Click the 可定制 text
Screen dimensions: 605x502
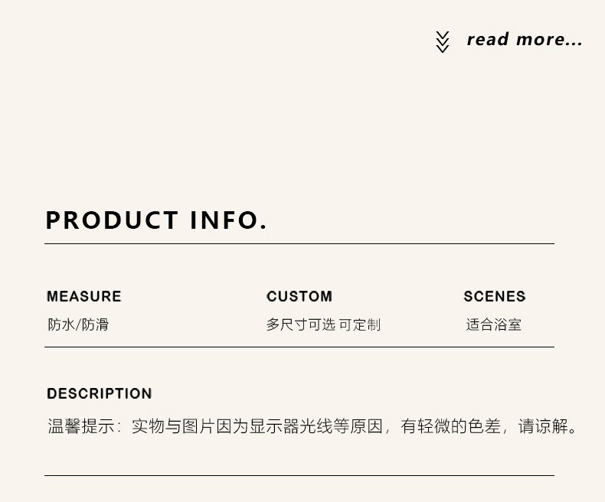pos(360,324)
